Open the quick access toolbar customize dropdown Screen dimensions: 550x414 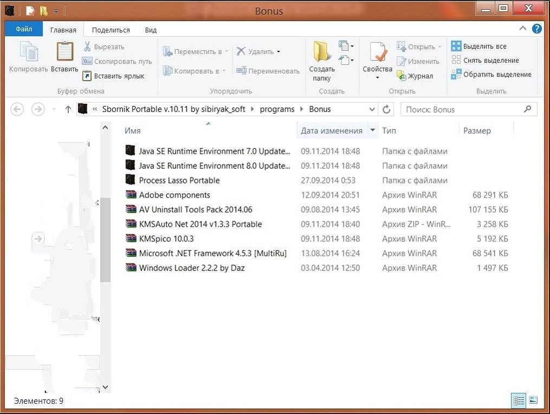point(56,11)
